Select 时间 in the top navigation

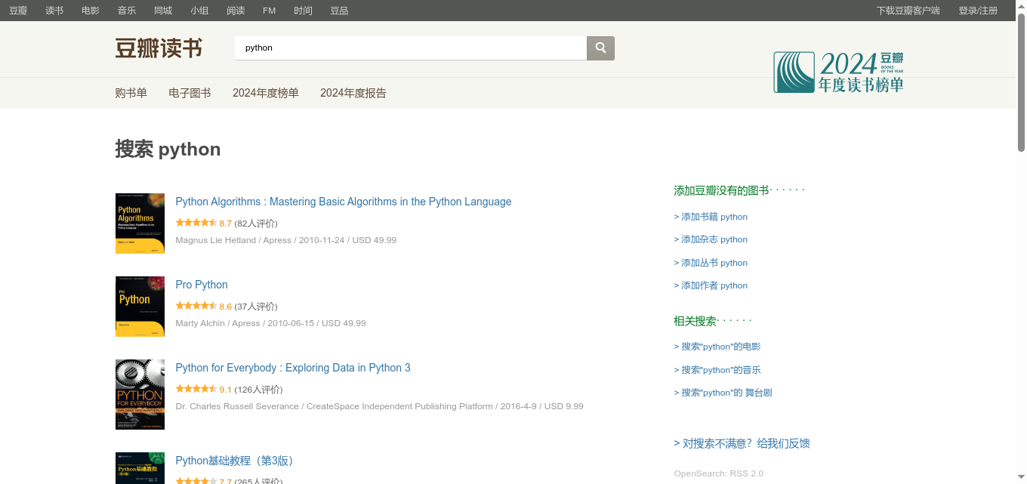[x=303, y=11]
